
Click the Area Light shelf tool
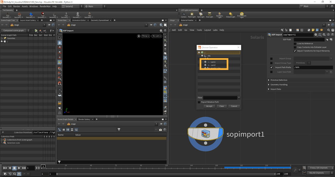tap(210, 15)
